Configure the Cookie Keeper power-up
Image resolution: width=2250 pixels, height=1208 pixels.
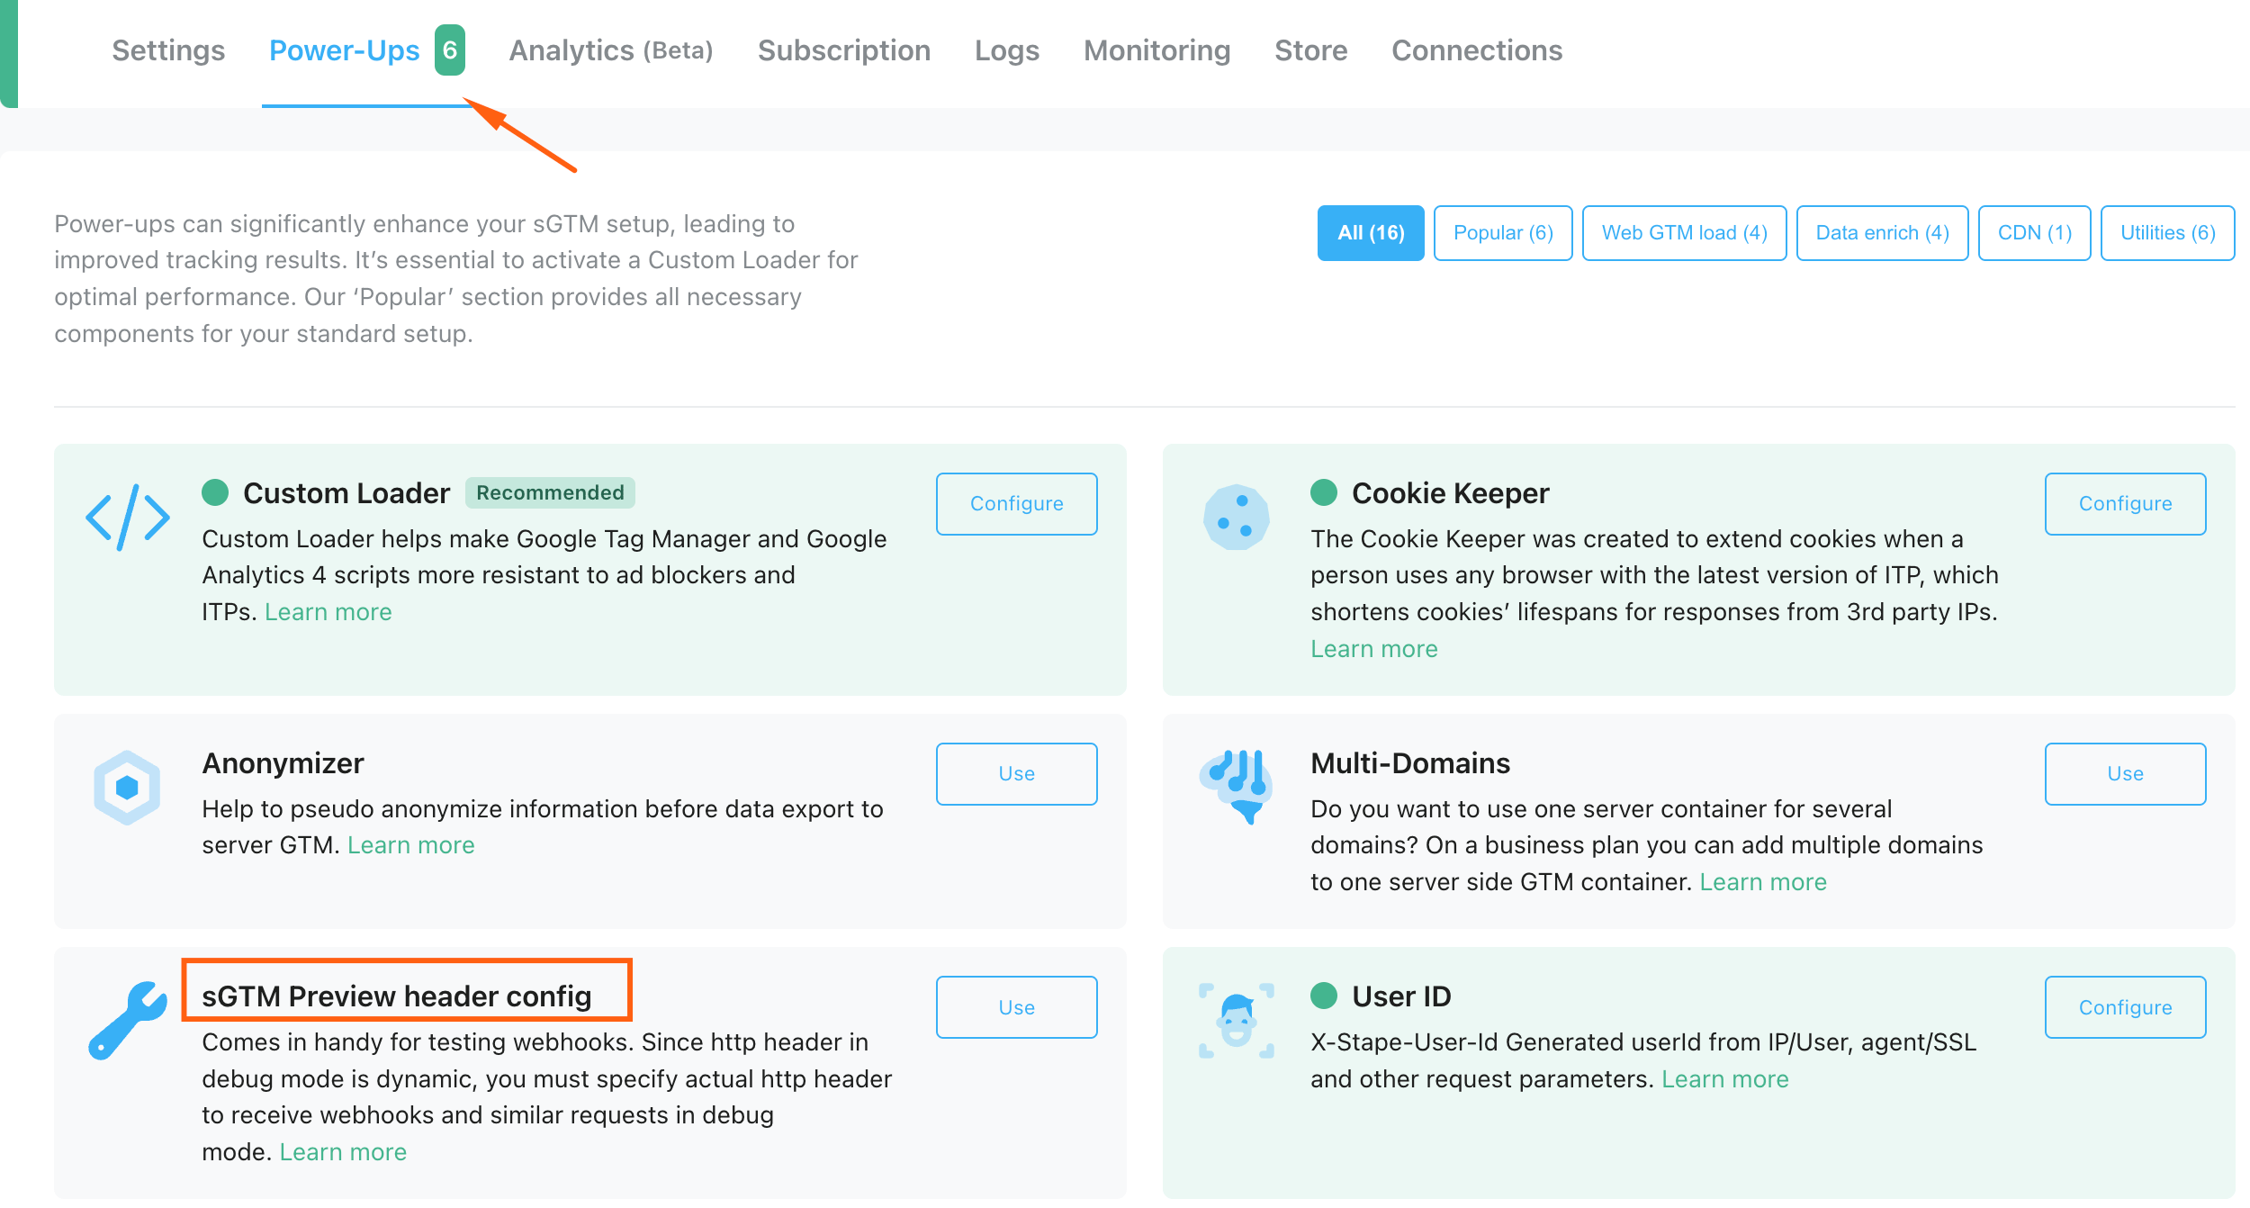[2125, 504]
